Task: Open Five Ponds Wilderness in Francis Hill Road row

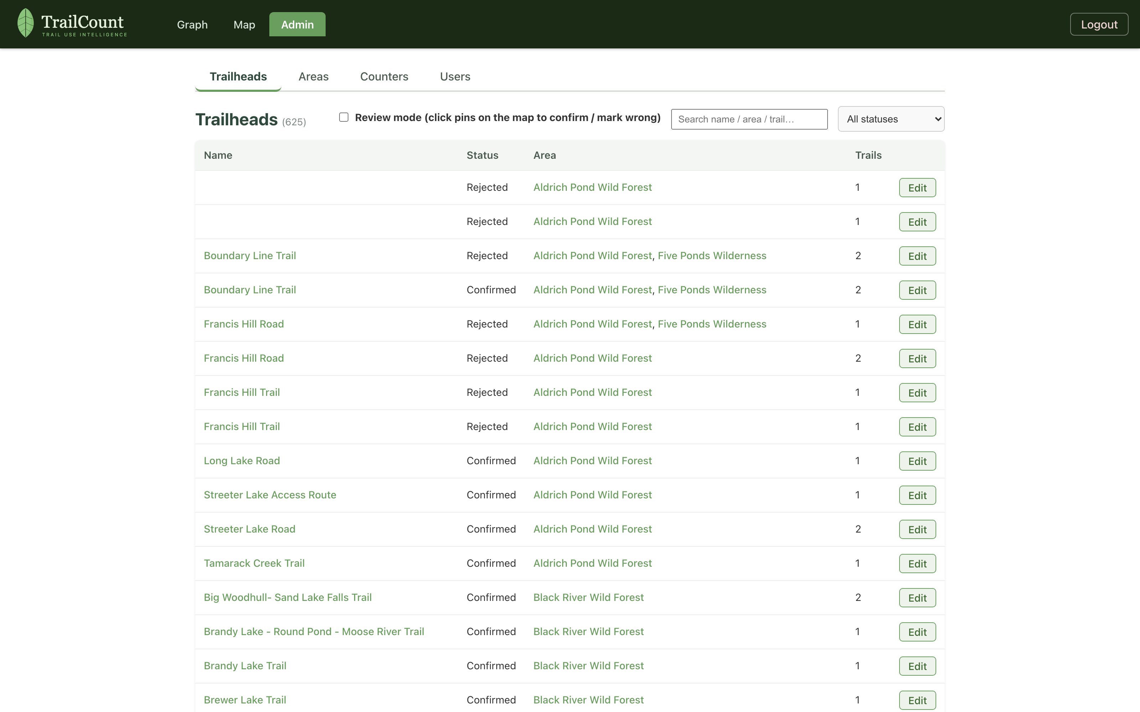Action: pos(712,324)
